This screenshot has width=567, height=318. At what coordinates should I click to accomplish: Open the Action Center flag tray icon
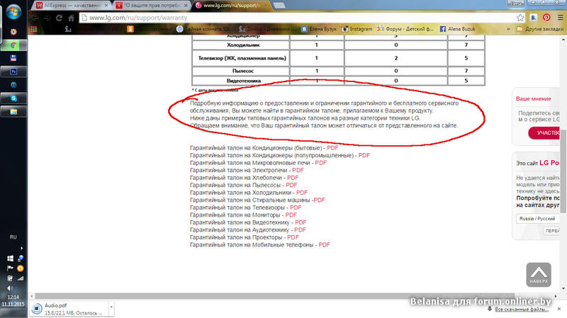click(10, 268)
